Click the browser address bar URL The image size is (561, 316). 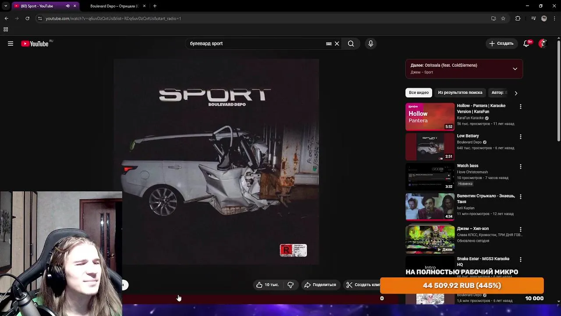pyautogui.click(x=113, y=18)
